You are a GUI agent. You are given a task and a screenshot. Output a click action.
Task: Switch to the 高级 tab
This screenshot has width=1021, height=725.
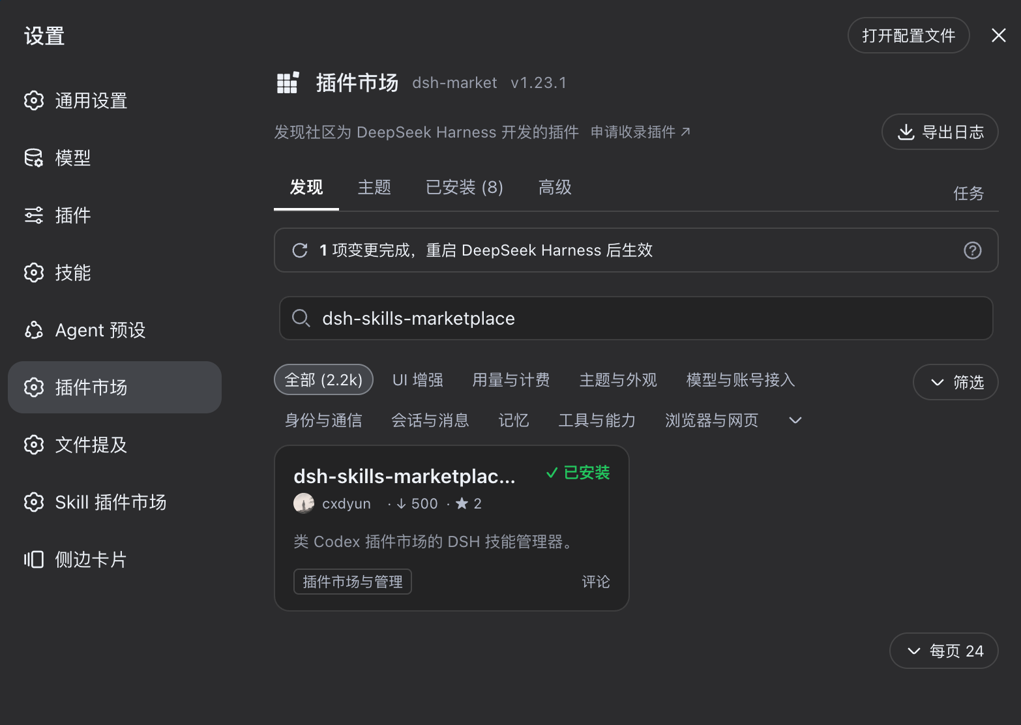555,188
